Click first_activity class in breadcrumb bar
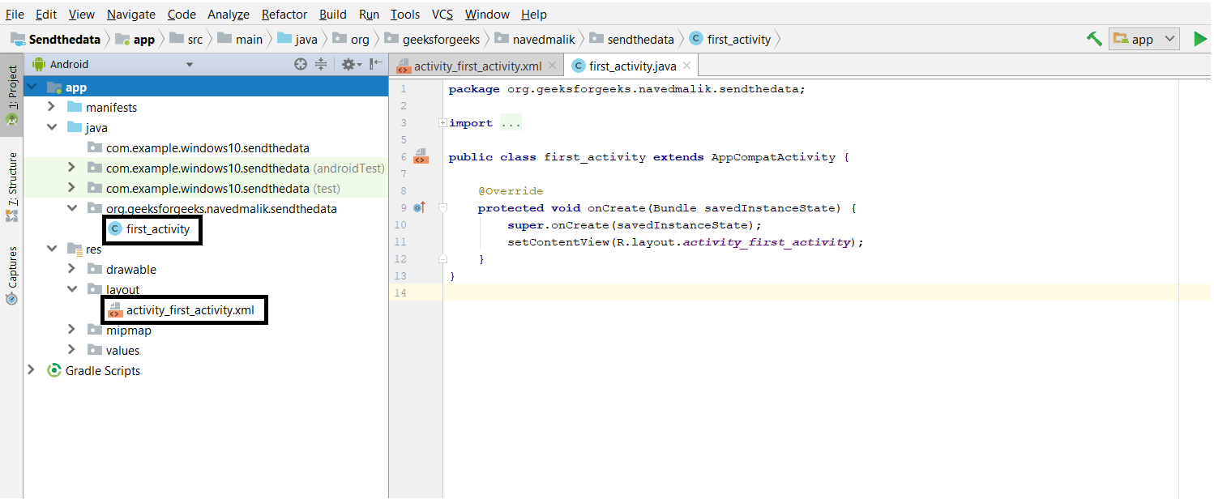Image resolution: width=1214 pixels, height=499 pixels. click(730, 39)
